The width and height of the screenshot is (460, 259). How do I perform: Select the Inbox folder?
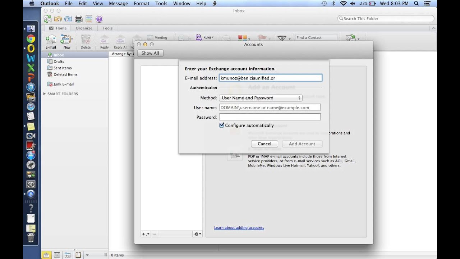click(x=75, y=55)
